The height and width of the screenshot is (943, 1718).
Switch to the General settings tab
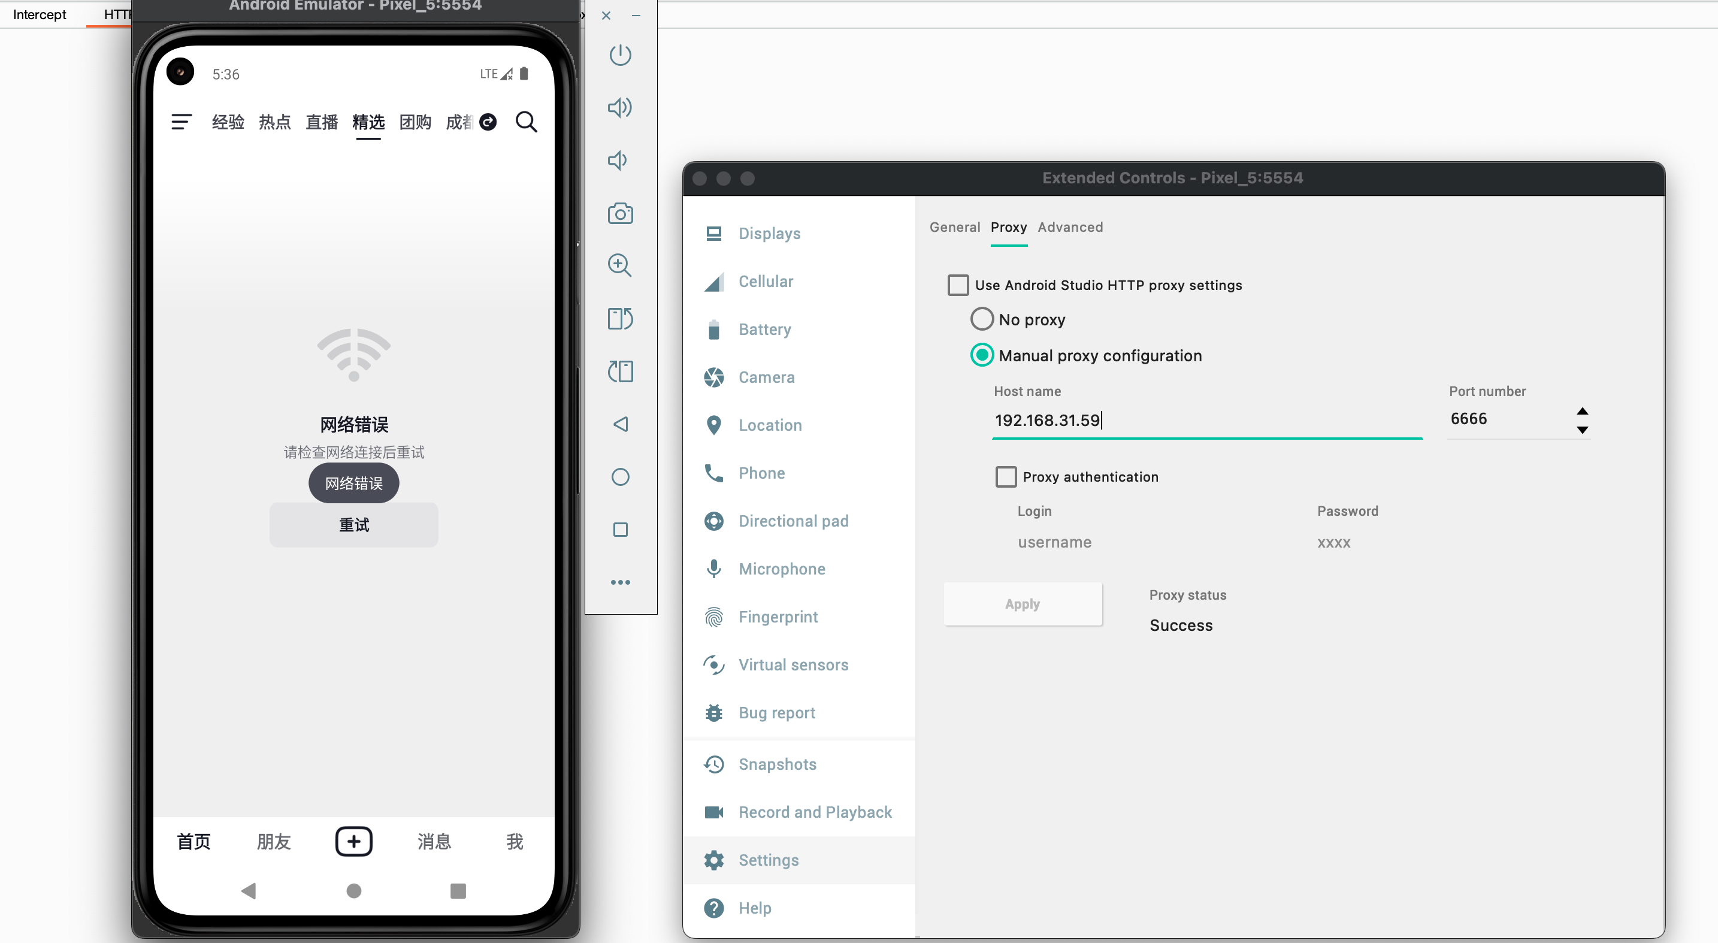pos(954,228)
